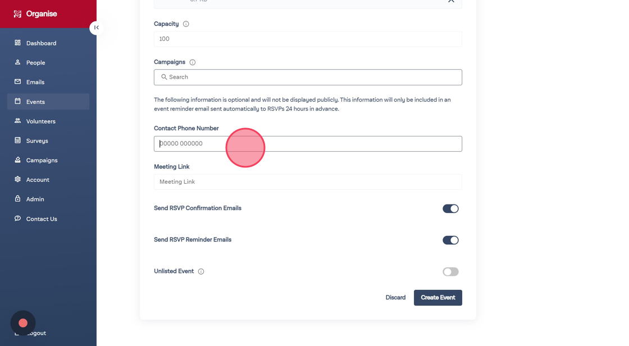The height and width of the screenshot is (346, 629).
Task: Click the Emails envelope icon
Action: point(17,82)
